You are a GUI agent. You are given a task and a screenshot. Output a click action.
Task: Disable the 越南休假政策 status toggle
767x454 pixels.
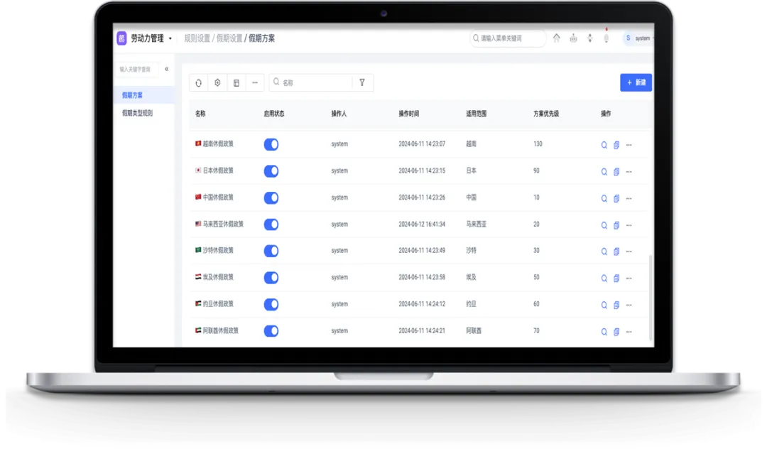(x=271, y=144)
